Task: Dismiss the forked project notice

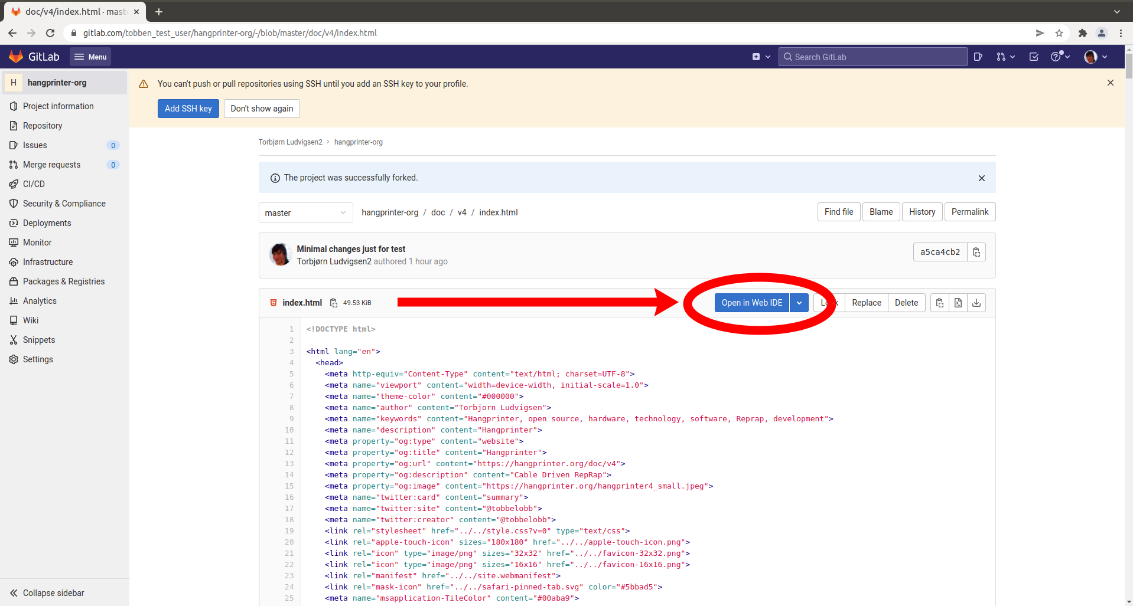Action: [x=982, y=178]
